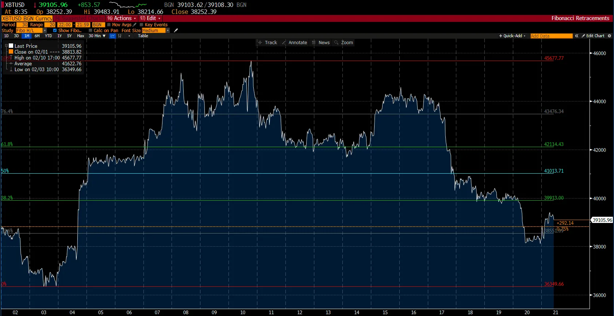Select the 6M time range tab
This screenshot has height=316, width=614.
click(x=37, y=36)
